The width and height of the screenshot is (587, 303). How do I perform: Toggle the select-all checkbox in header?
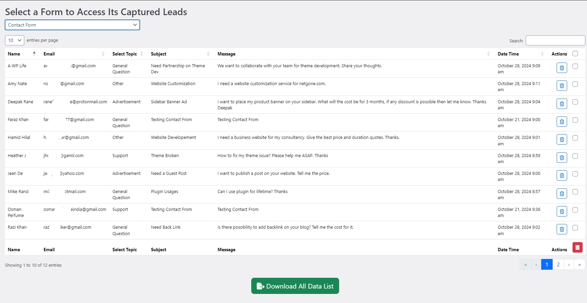[x=575, y=53]
